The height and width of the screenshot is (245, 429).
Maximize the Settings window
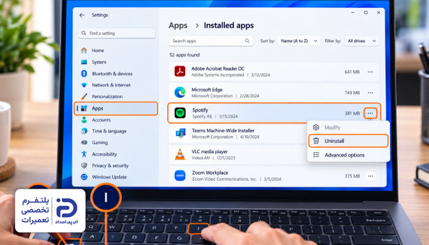366,13
